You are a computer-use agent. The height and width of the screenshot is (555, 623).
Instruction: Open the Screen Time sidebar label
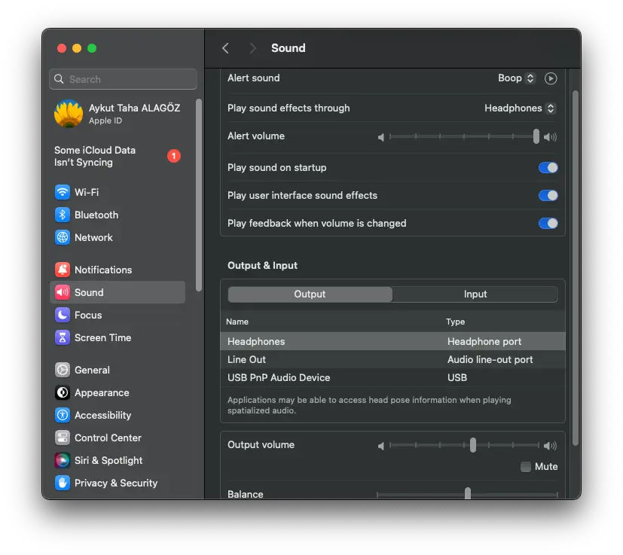(103, 337)
